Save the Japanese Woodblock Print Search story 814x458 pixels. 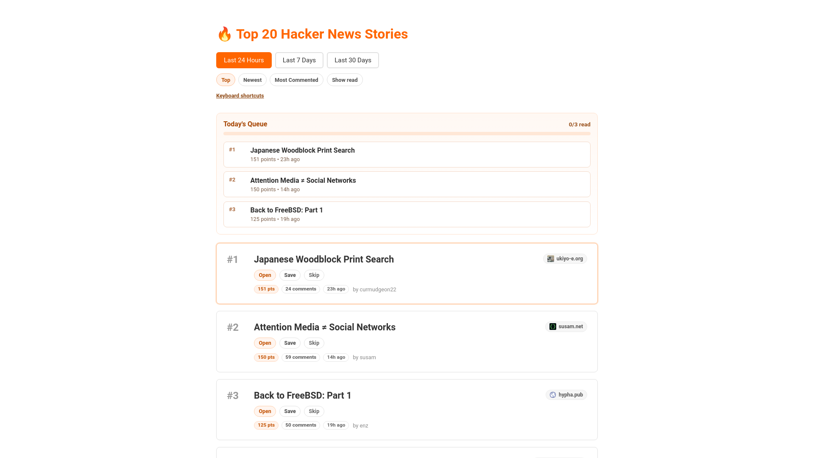pyautogui.click(x=290, y=275)
